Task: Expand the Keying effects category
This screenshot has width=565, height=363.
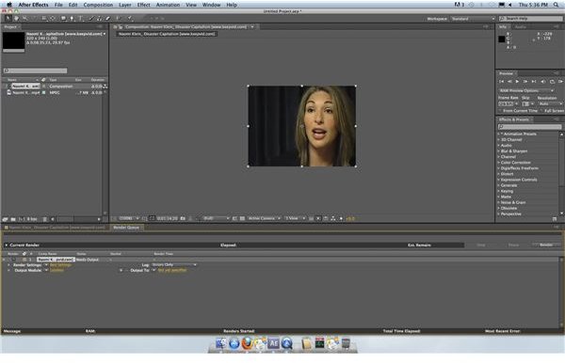Action: click(x=499, y=191)
